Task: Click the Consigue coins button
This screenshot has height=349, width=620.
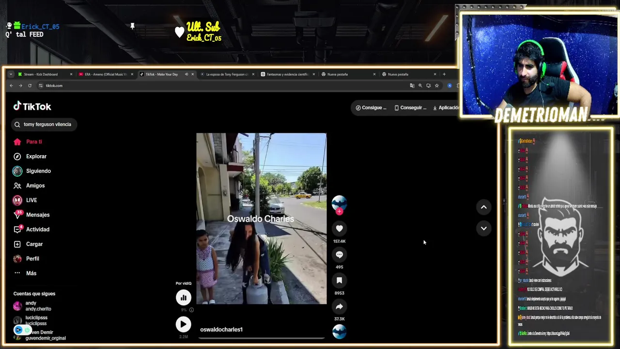Action: click(x=371, y=108)
